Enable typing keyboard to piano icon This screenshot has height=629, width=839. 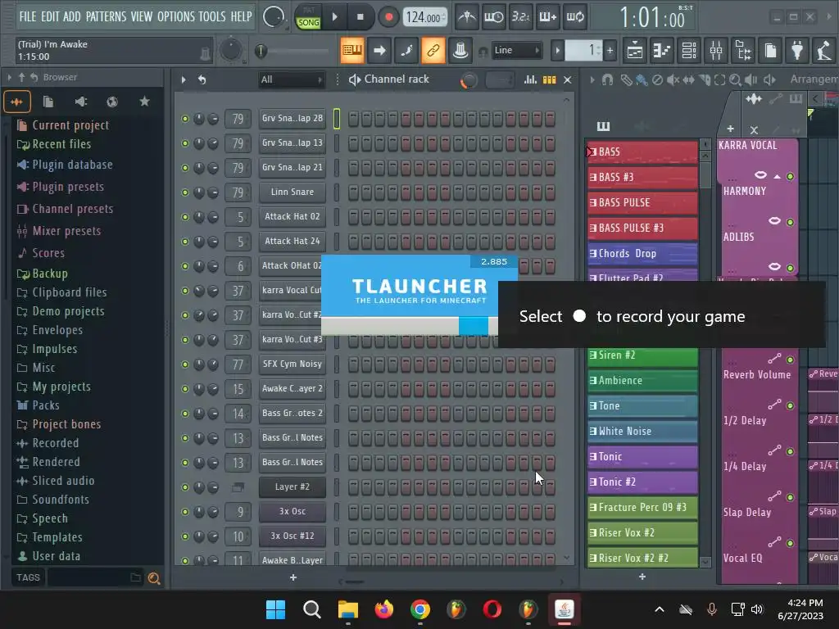[x=352, y=51]
